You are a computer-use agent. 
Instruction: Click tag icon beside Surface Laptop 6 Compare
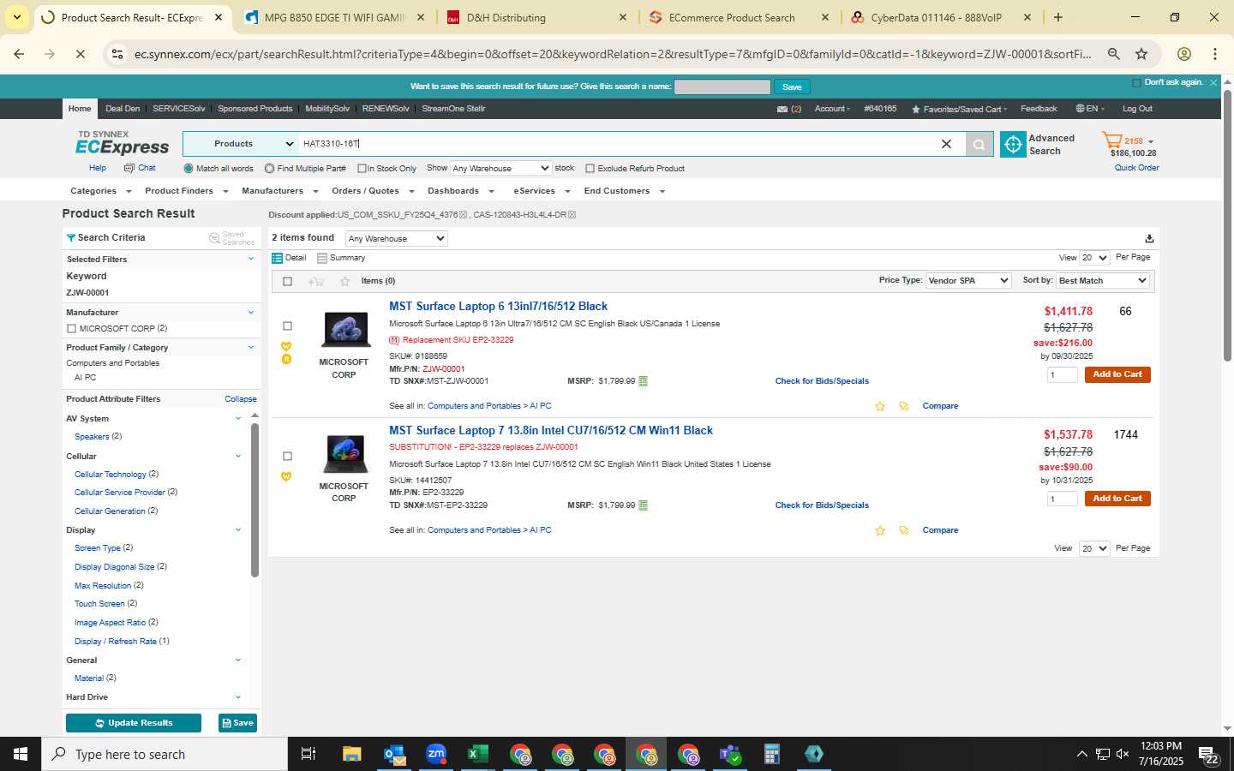coord(903,406)
